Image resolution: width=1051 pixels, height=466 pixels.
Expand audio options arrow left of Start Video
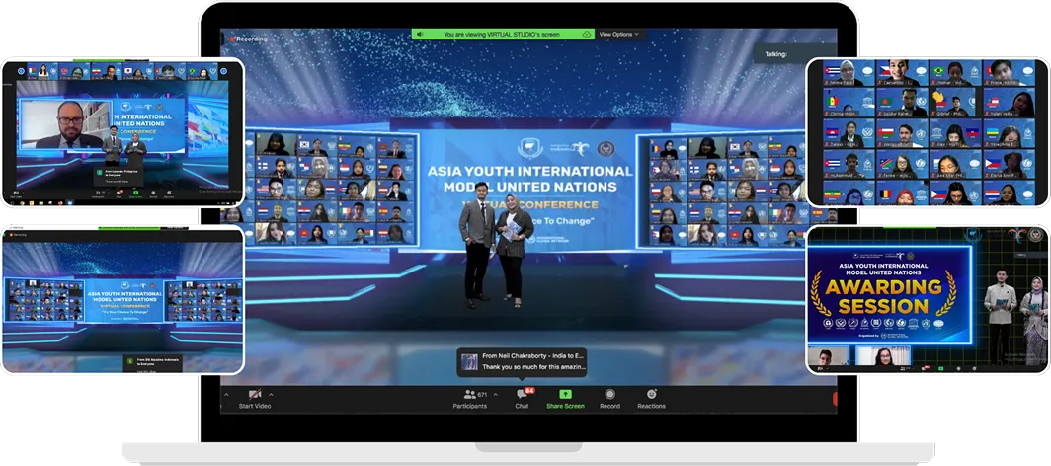[x=226, y=394]
